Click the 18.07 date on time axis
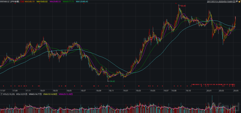 (83, 90)
